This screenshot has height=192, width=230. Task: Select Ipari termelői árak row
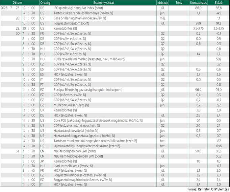115,166
